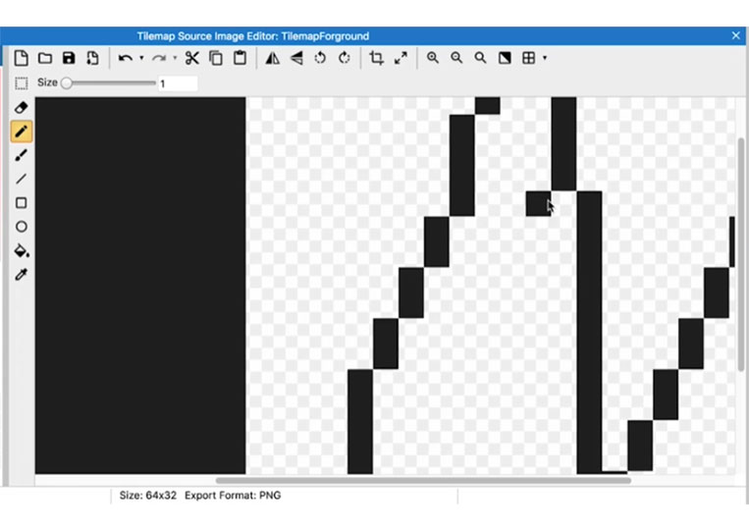
Task: Click the 'Size: 64x32' status text
Action: pyautogui.click(x=148, y=496)
